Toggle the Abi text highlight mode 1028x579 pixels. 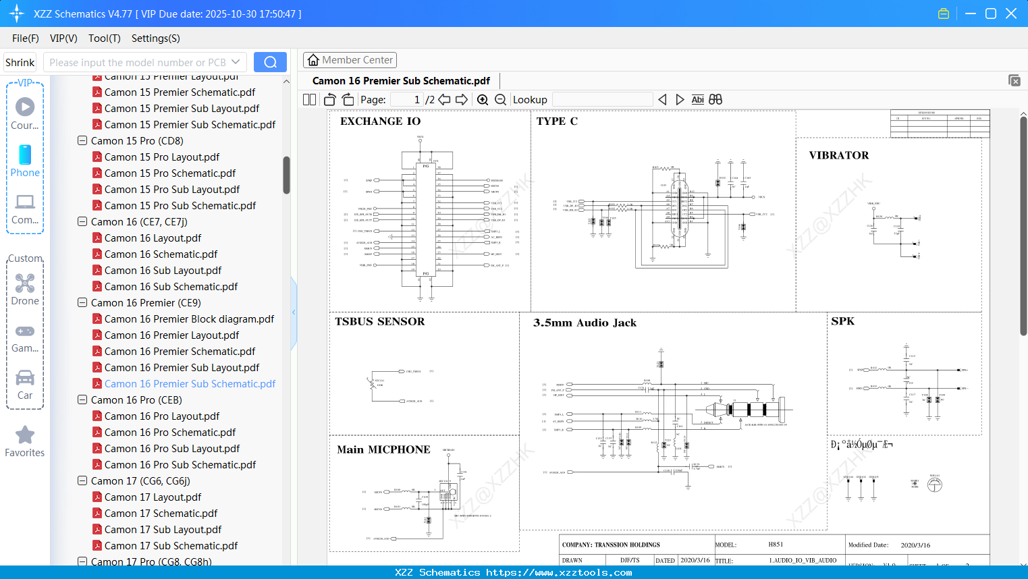coord(697,99)
